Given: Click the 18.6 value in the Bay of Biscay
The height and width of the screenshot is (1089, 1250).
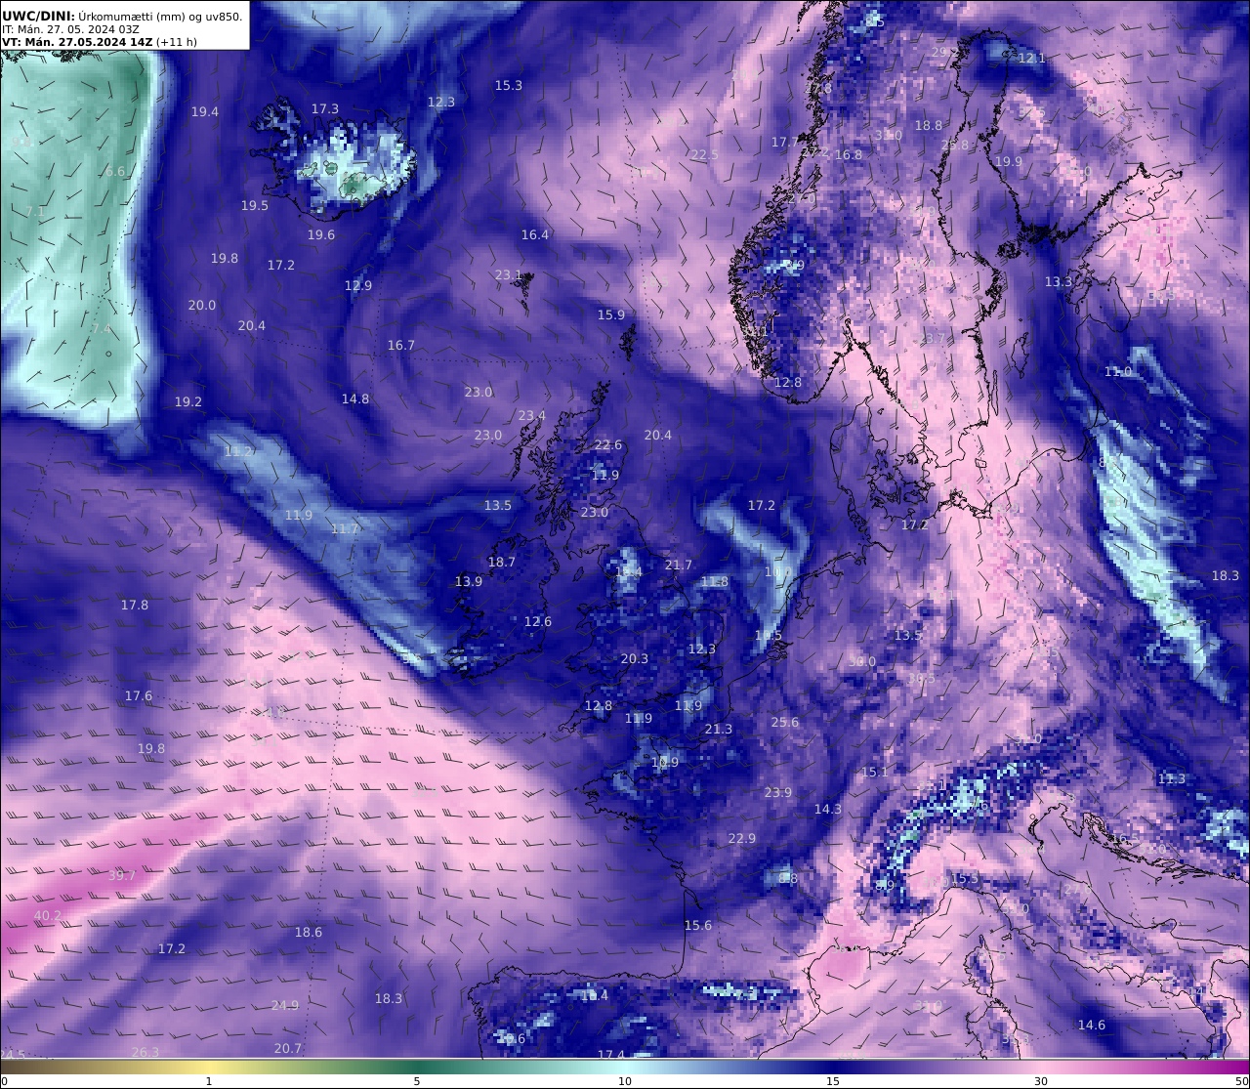Looking at the screenshot, I should coord(309,933).
